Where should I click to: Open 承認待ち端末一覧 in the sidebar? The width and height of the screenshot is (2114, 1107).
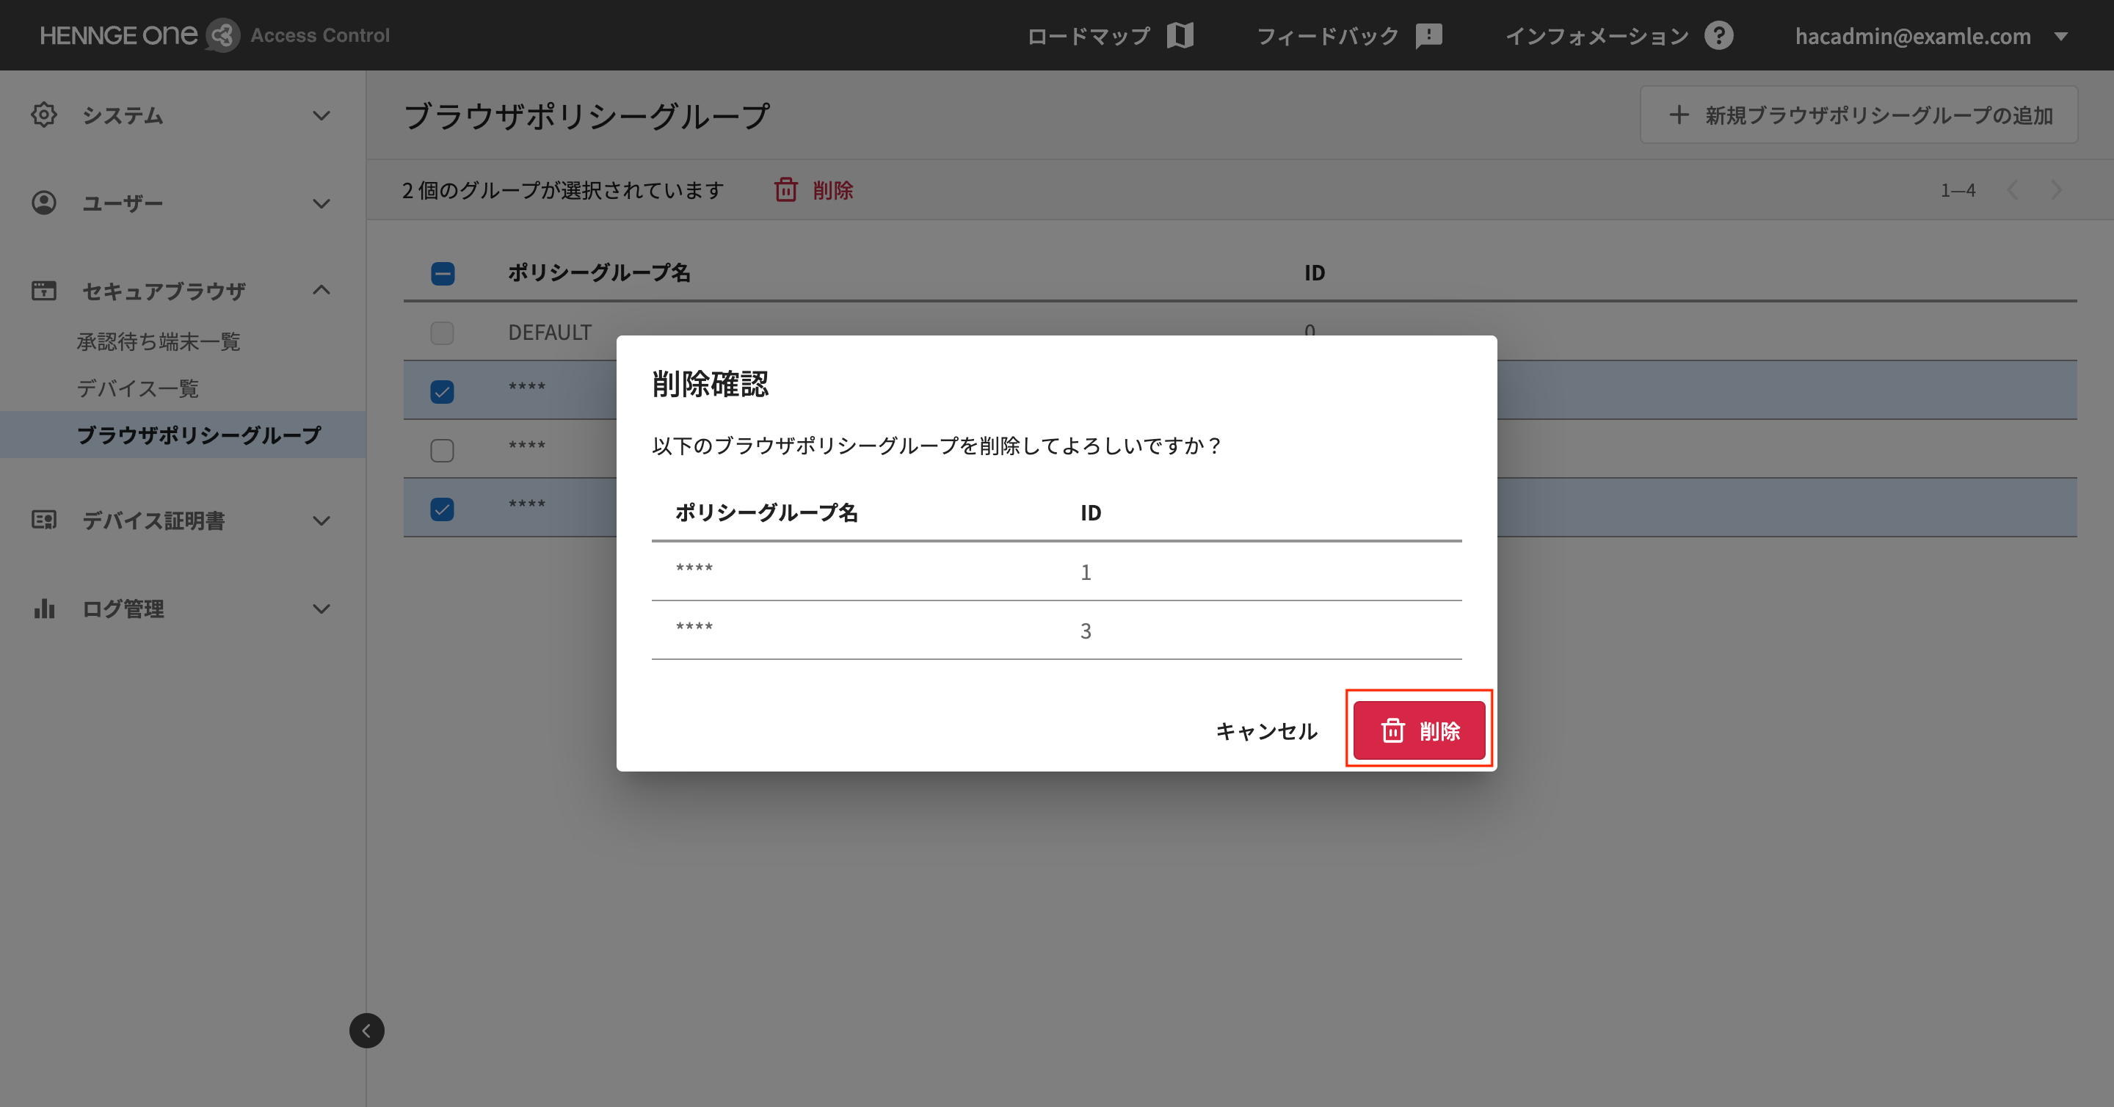159,341
